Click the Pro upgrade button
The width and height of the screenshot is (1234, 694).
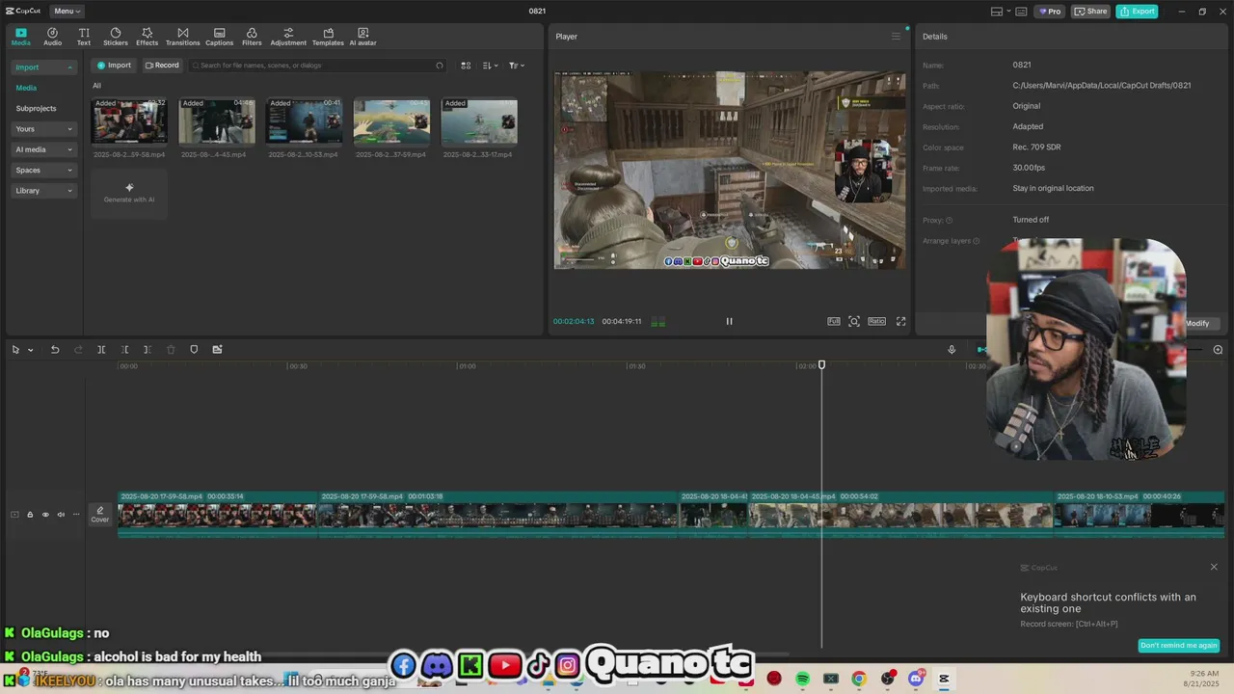click(x=1050, y=12)
